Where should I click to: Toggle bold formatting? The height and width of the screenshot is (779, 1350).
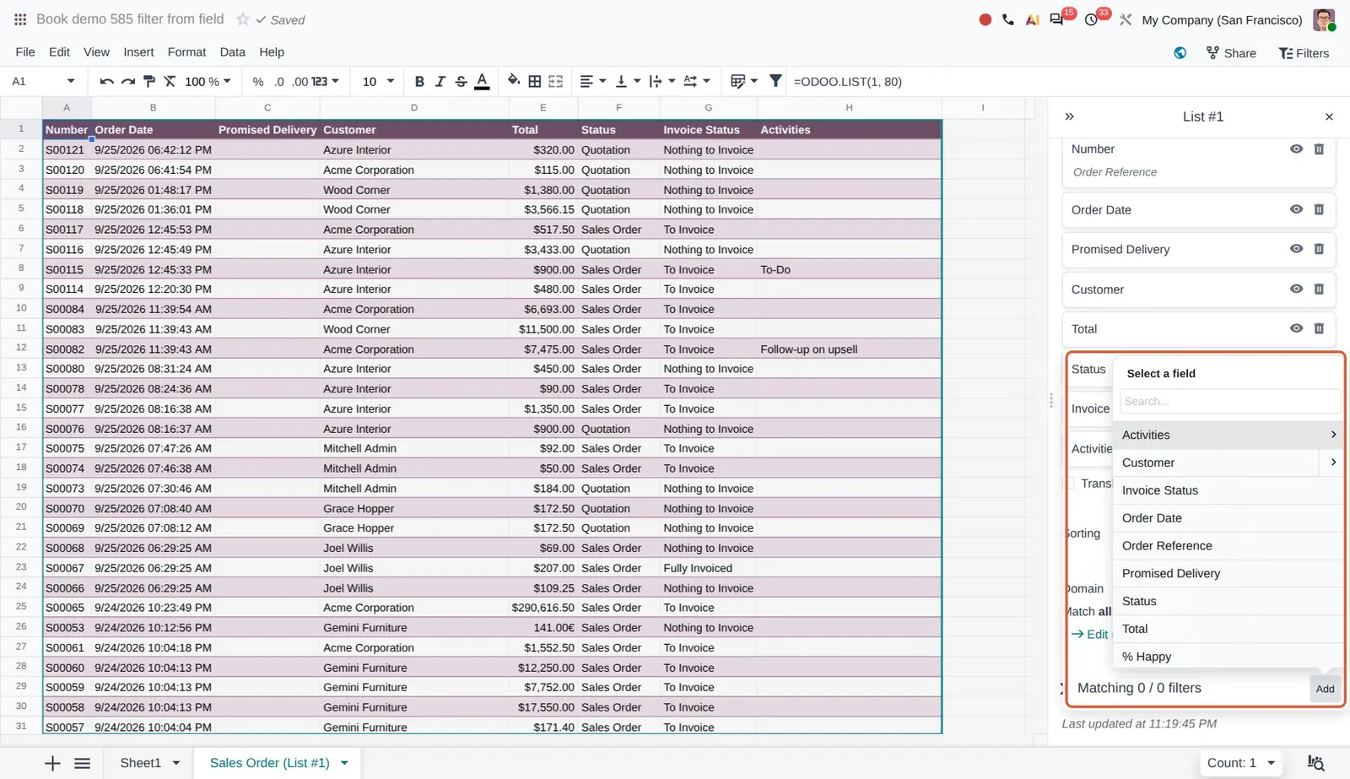[419, 81]
